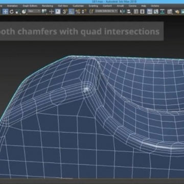
Task: Open the Content menu
Action: click(107, 6)
